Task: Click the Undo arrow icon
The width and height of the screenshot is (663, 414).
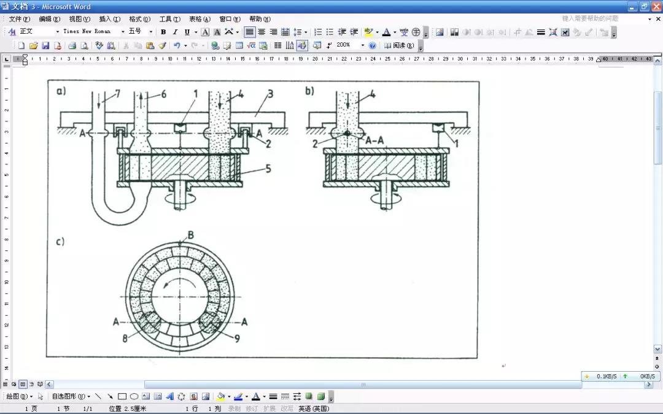Action: pyautogui.click(x=177, y=45)
